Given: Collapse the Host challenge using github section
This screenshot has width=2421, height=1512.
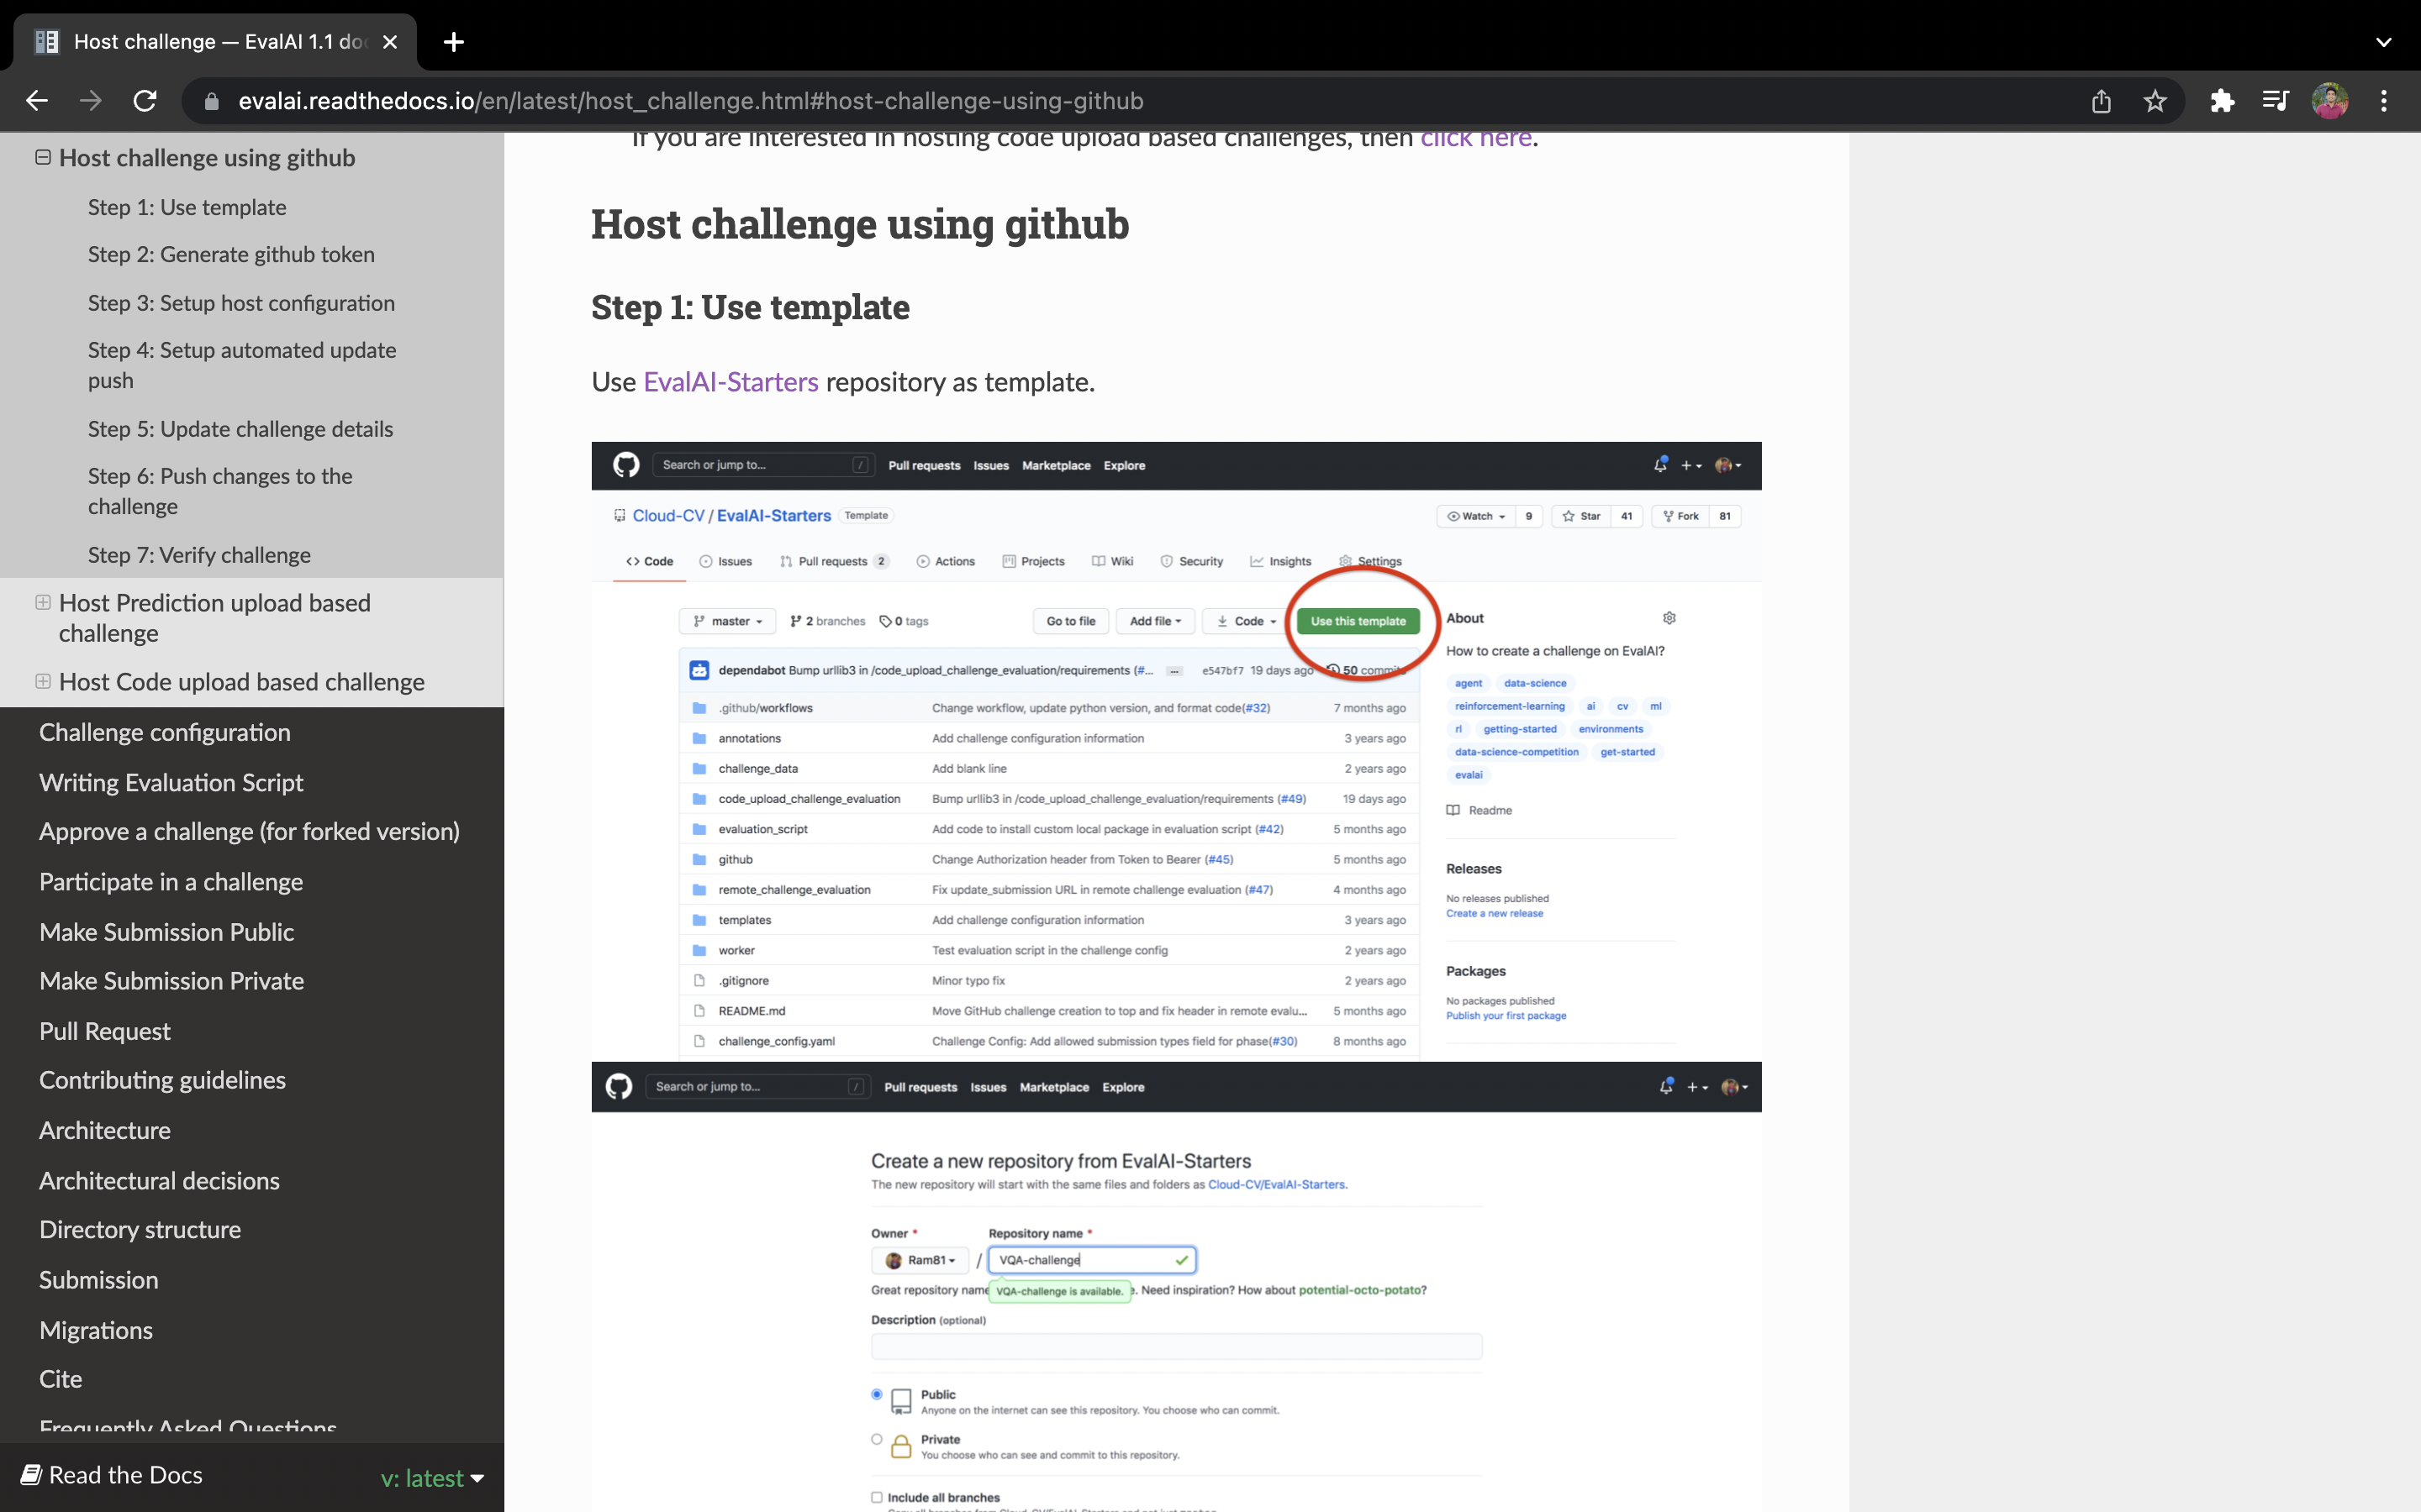Looking at the screenshot, I should pos(43,157).
